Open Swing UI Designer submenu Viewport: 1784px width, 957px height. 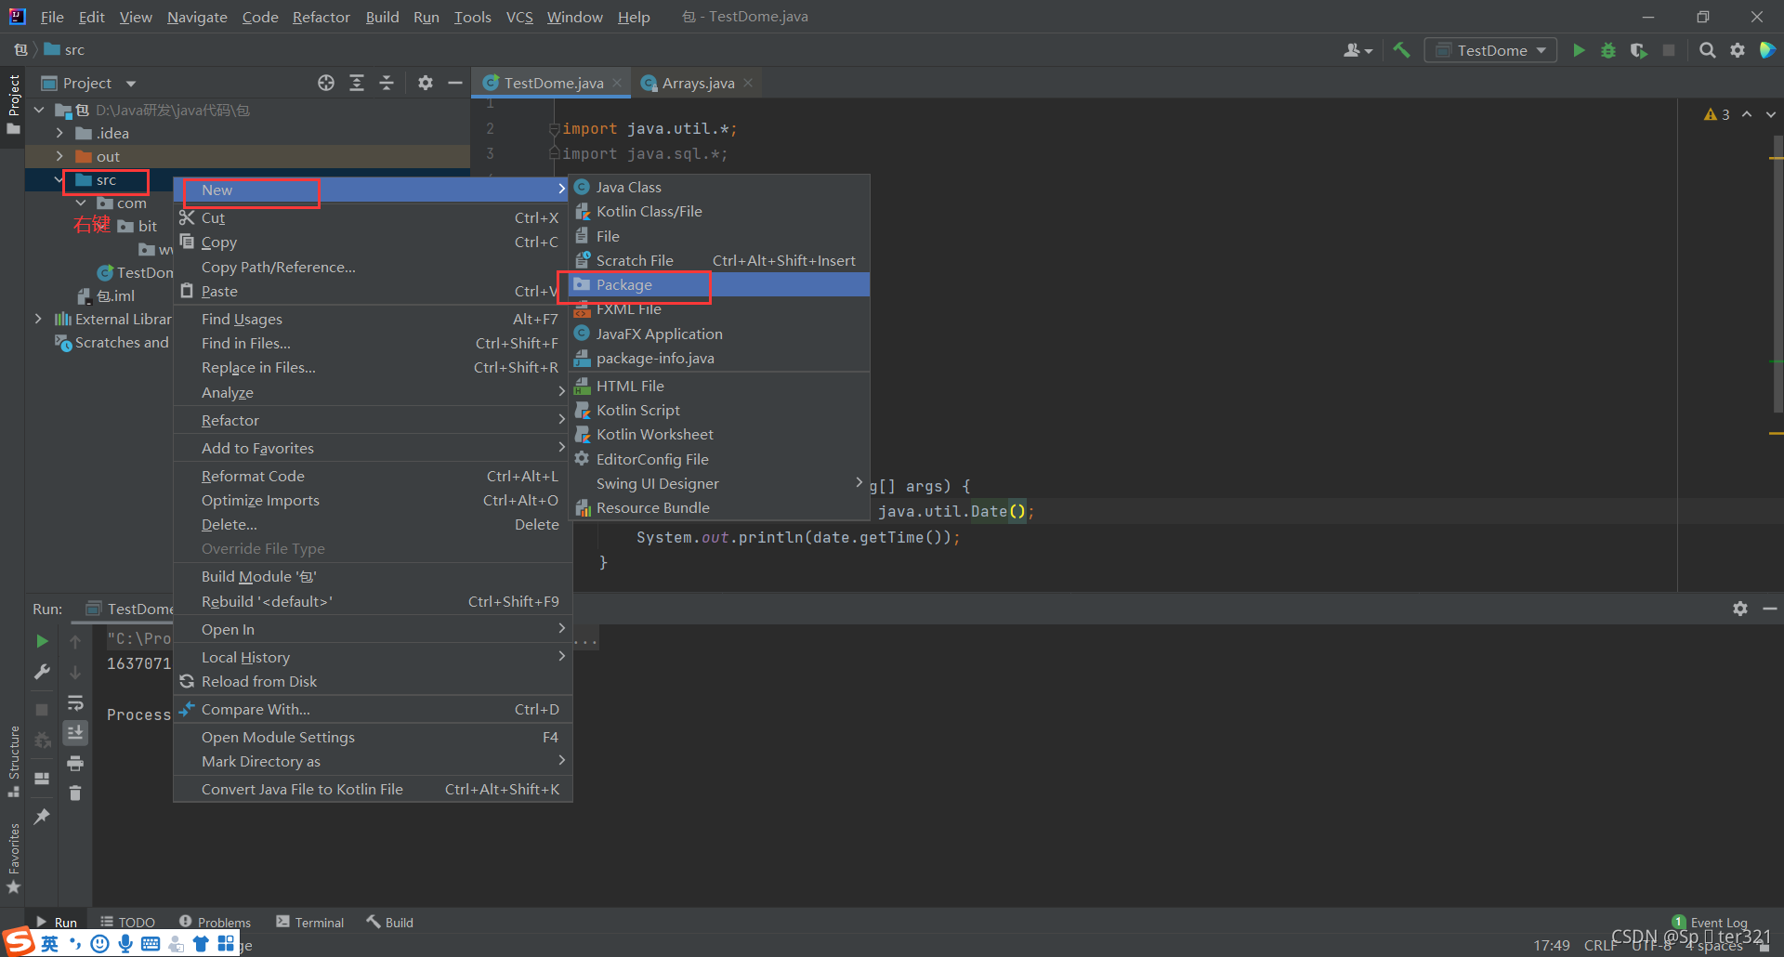(719, 483)
